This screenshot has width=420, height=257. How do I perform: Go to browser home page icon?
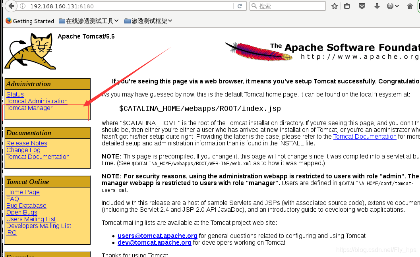click(x=410, y=6)
